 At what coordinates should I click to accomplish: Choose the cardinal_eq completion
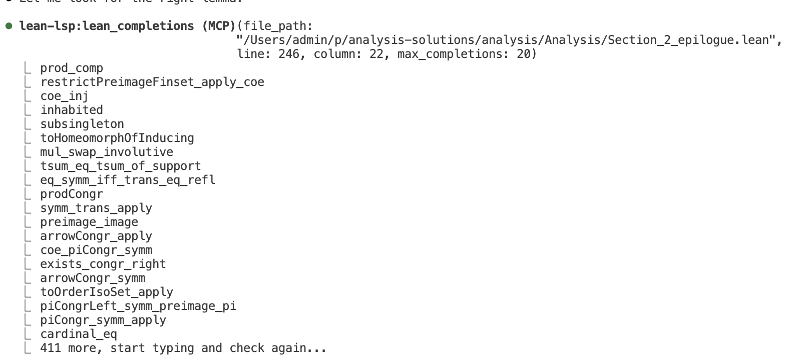click(x=79, y=334)
